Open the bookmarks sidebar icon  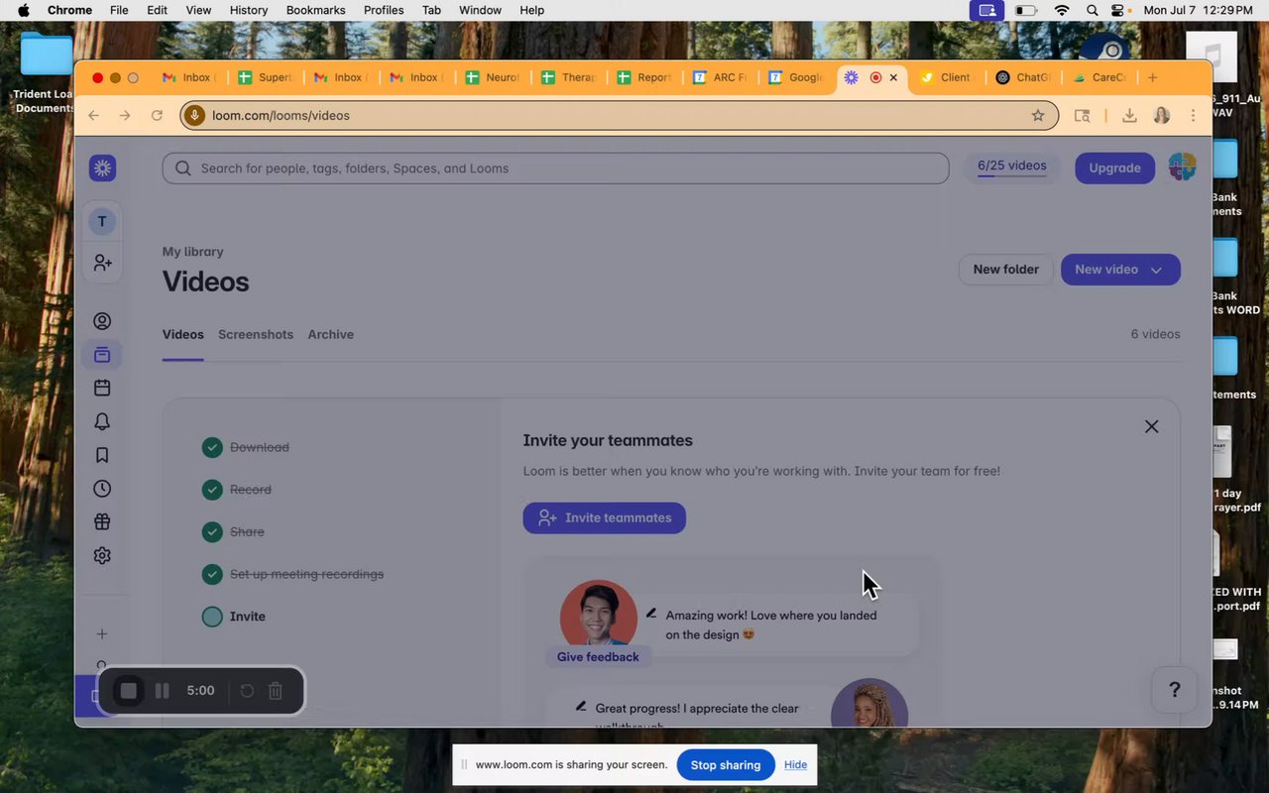click(x=102, y=455)
